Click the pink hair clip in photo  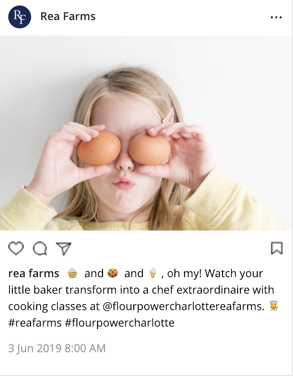click(168, 115)
